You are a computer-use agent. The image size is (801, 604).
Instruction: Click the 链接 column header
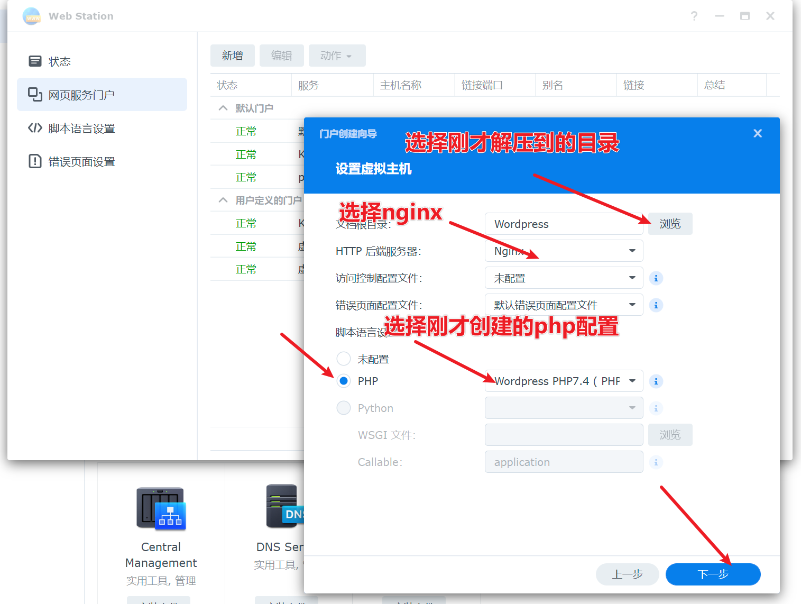[657, 85]
